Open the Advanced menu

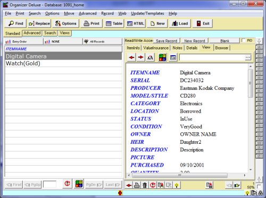coord(88,13)
